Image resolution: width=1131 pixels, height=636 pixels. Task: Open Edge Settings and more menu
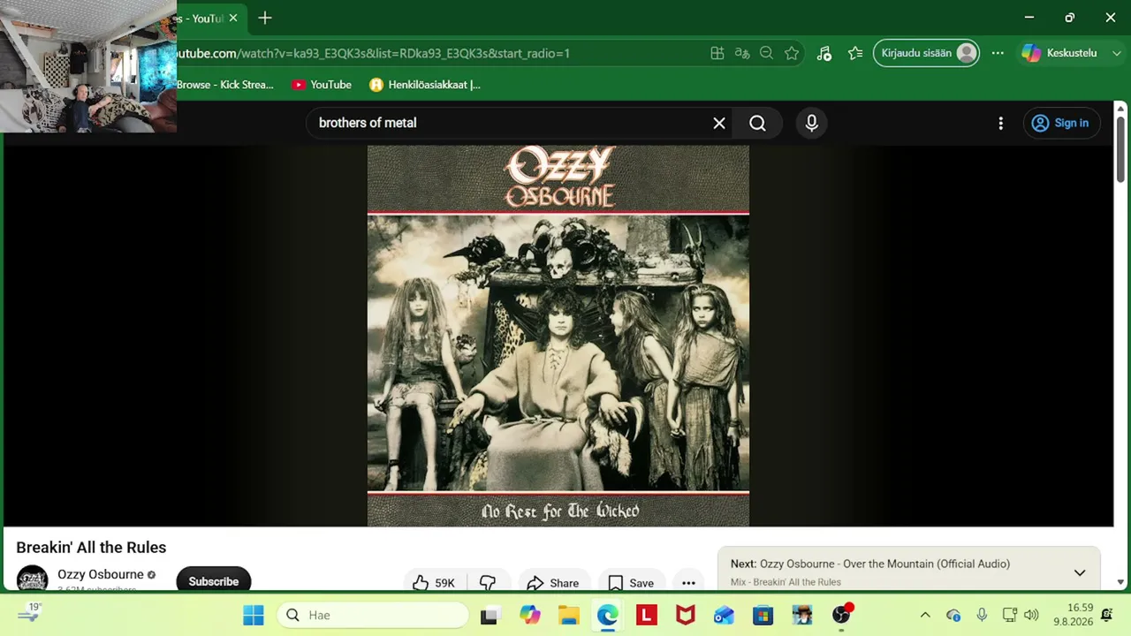point(998,53)
